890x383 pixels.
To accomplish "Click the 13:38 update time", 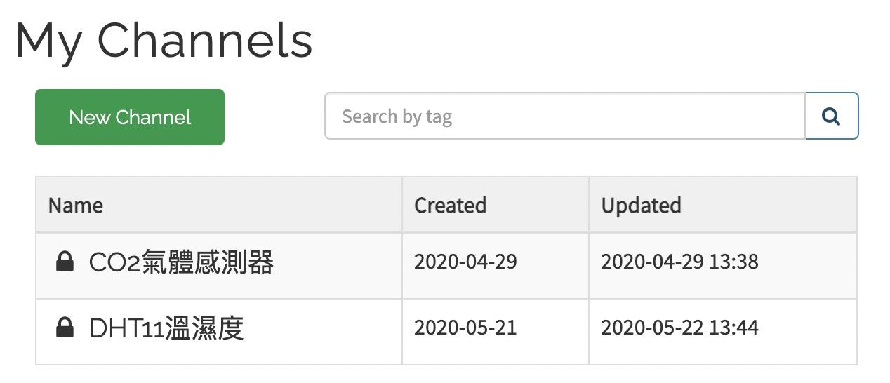I will pyautogui.click(x=733, y=262).
